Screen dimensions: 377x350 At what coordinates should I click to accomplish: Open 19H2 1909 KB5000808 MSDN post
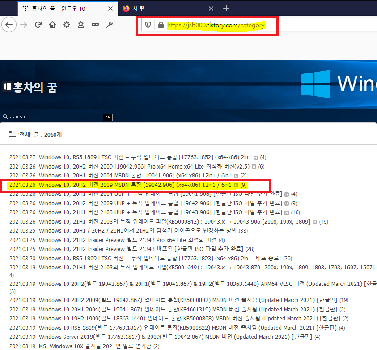(190, 319)
